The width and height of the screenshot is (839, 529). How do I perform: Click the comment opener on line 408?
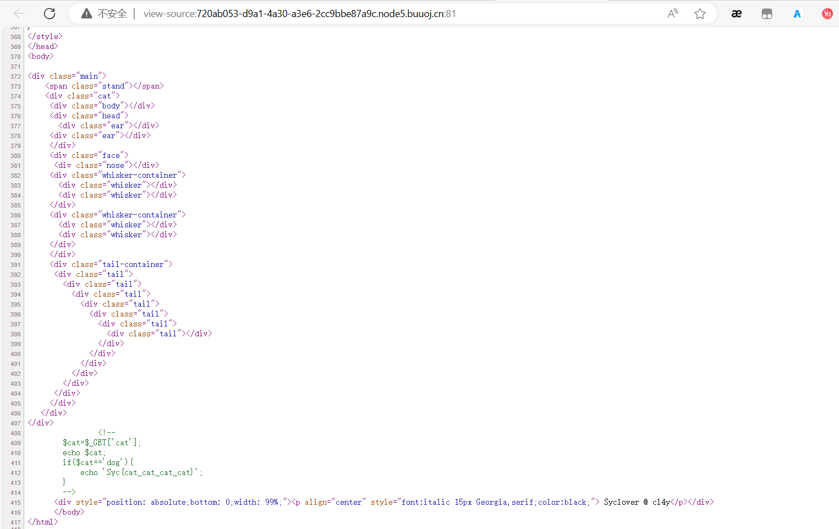coord(107,433)
